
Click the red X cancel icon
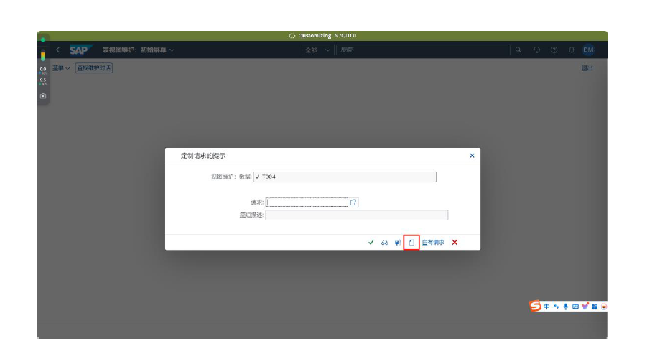[x=455, y=243]
